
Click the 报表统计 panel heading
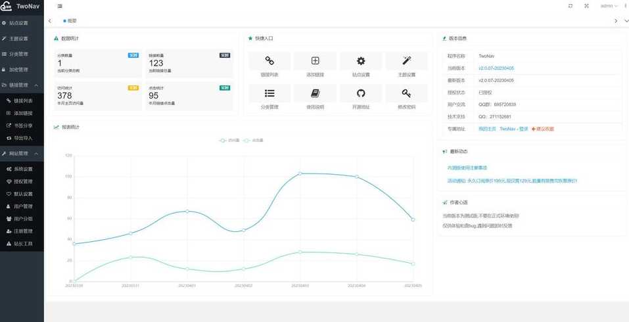pyautogui.click(x=66, y=127)
